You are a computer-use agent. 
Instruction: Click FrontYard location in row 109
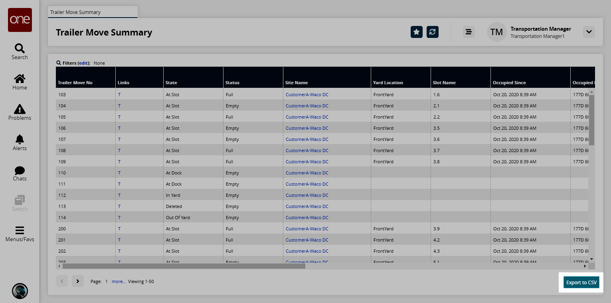384,162
